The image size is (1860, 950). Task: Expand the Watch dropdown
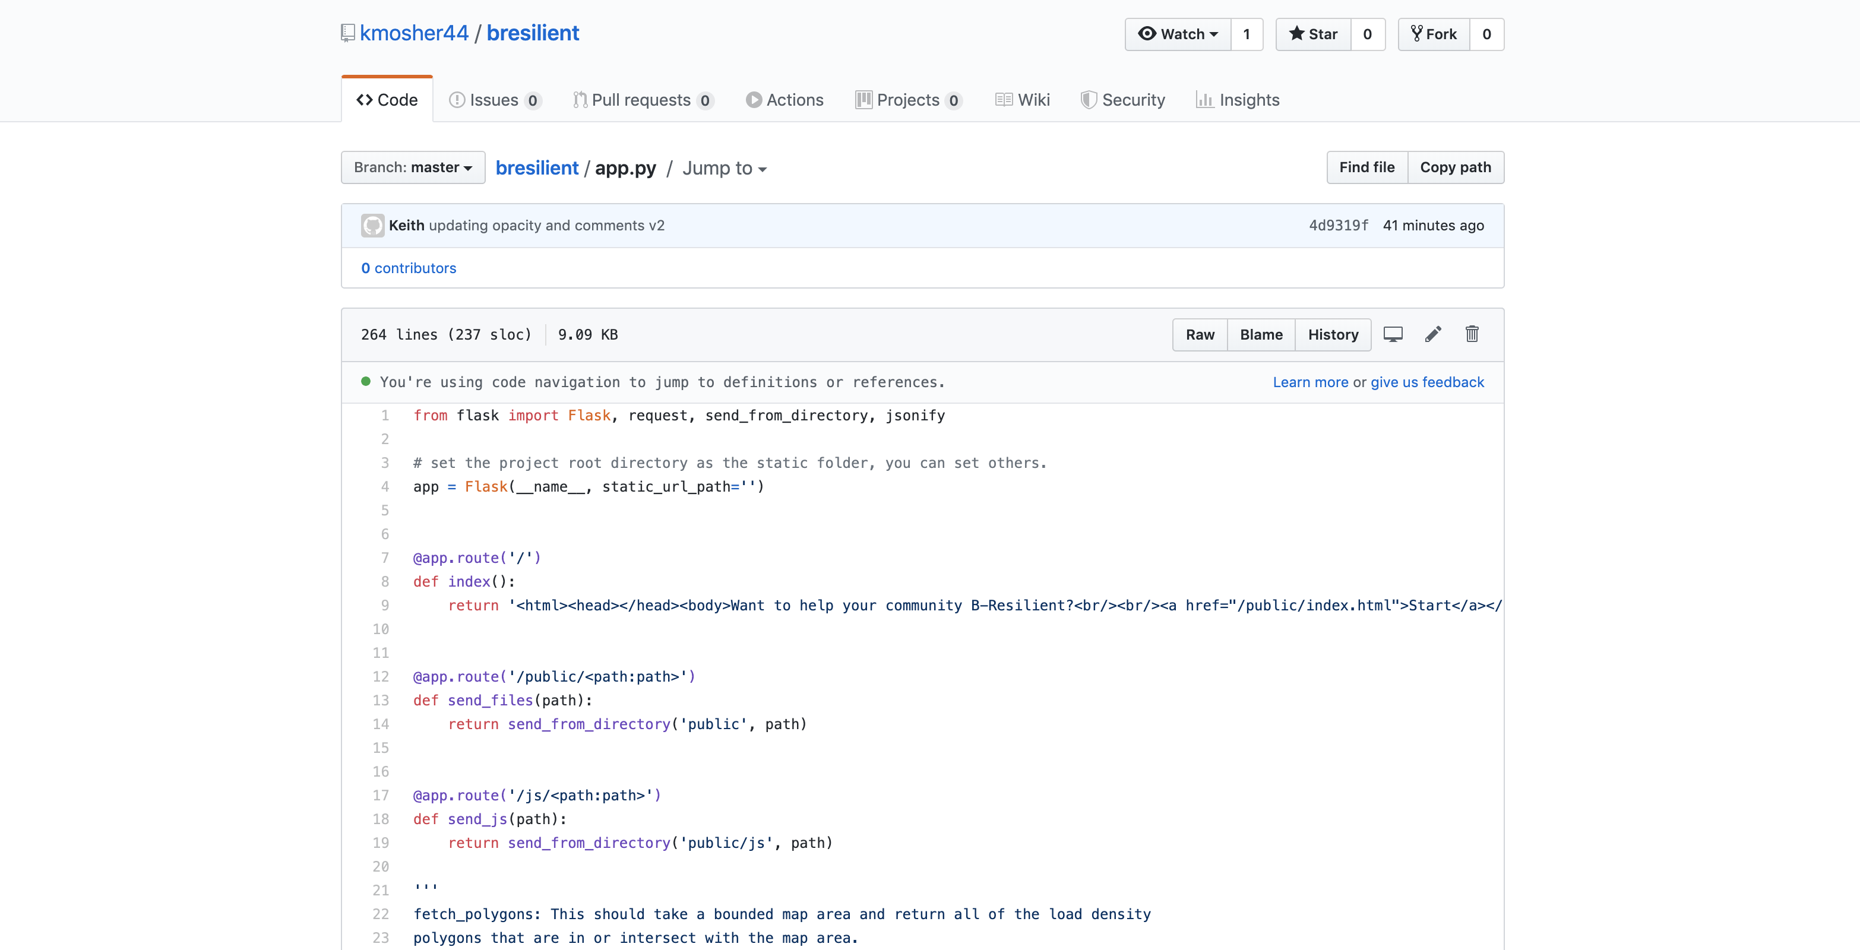click(1178, 34)
